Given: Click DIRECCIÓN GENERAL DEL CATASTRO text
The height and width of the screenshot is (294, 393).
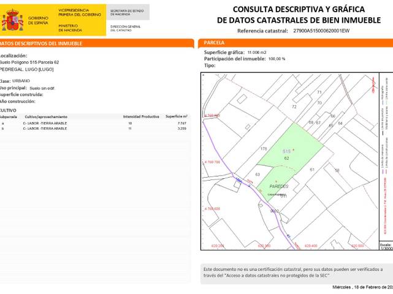Looking at the screenshot, I should 125,28.
